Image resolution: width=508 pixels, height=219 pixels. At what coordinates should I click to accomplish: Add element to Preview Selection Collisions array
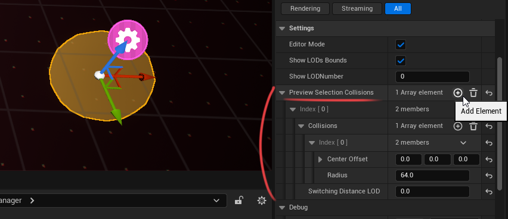click(457, 93)
